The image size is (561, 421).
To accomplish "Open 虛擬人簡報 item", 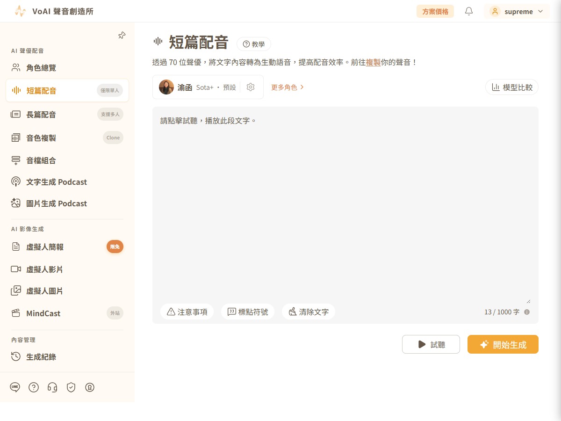I will (x=67, y=247).
